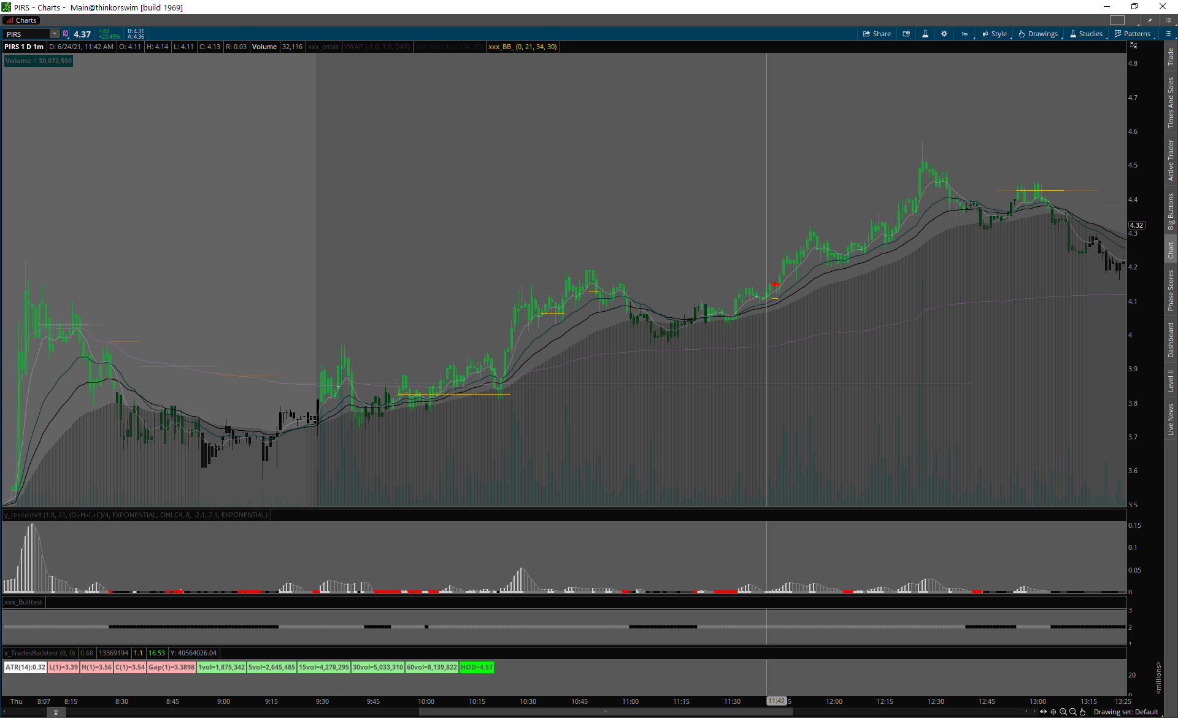Click the horizontal time scrollbar at bottom
The height and width of the screenshot is (718, 1178).
click(605, 712)
